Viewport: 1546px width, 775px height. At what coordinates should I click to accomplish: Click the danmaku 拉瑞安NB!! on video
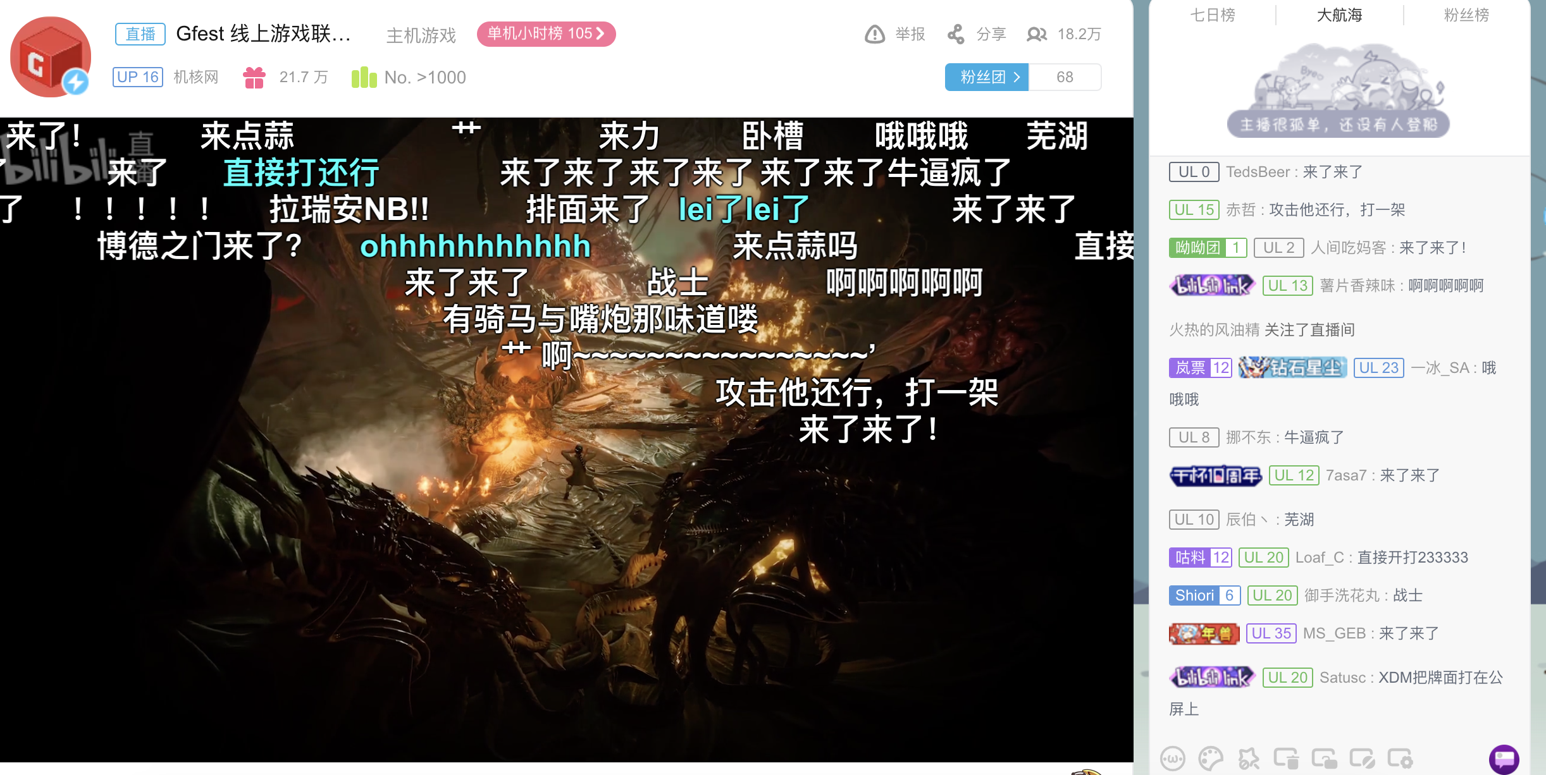tap(350, 209)
